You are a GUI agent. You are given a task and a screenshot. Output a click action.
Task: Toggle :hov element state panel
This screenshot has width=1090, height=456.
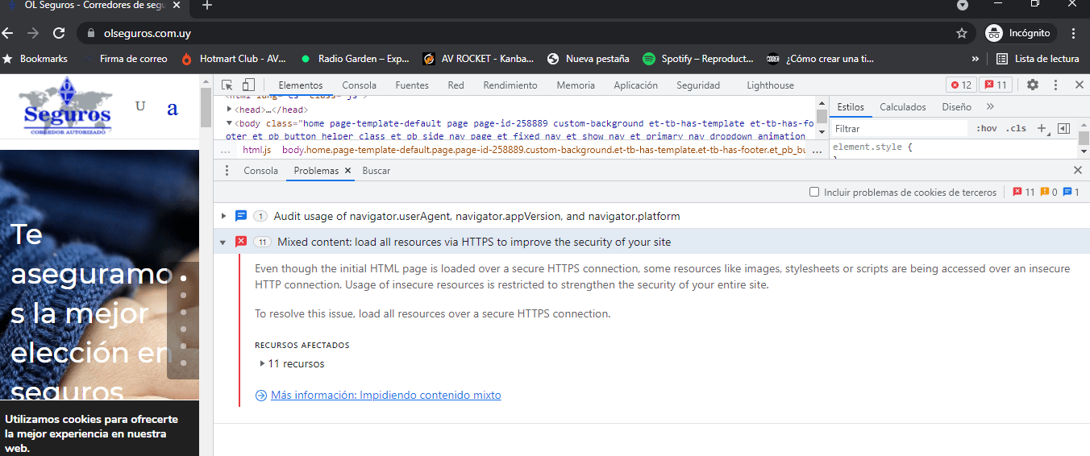pos(986,128)
